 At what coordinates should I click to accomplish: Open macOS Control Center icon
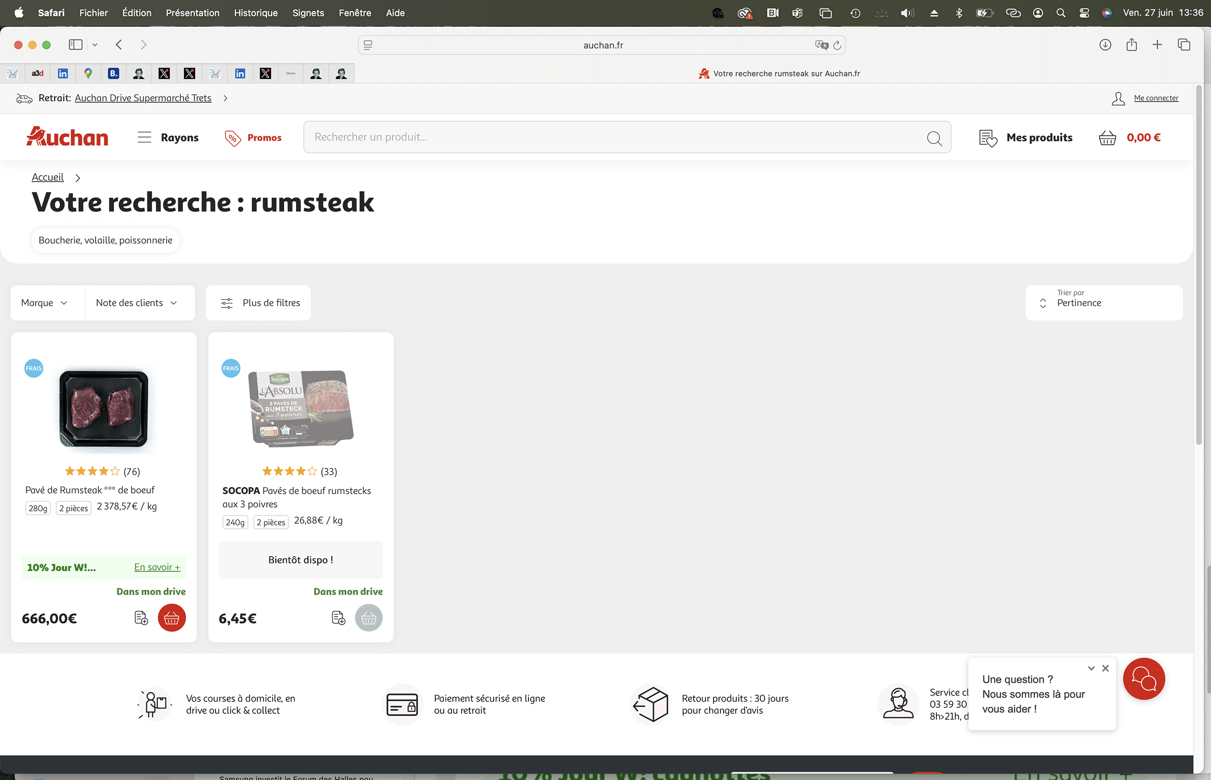[x=1084, y=13]
